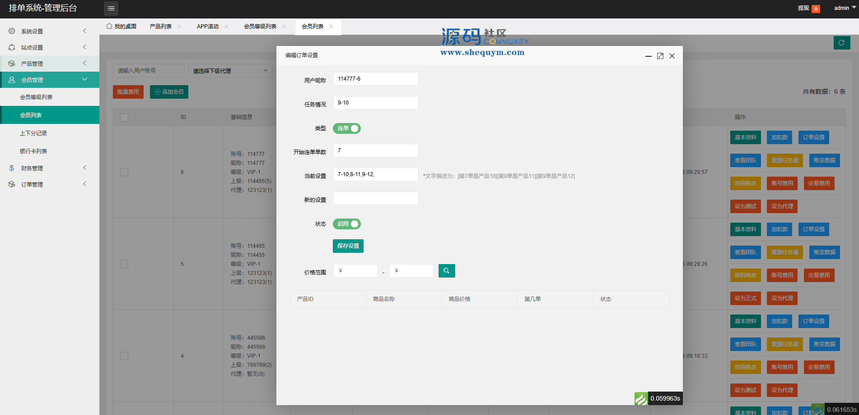Open the 请选择下级代理 dropdown

pyautogui.click(x=230, y=71)
